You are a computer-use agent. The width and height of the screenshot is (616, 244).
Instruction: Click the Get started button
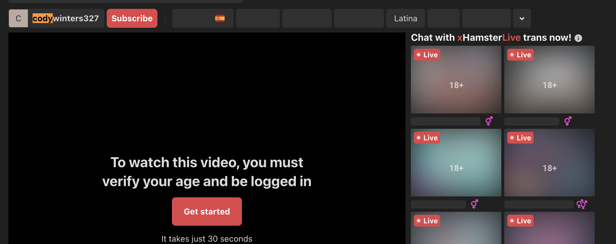coord(207,212)
